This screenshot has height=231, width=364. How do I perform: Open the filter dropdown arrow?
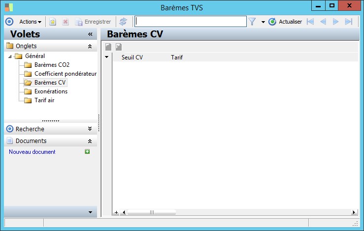263,22
